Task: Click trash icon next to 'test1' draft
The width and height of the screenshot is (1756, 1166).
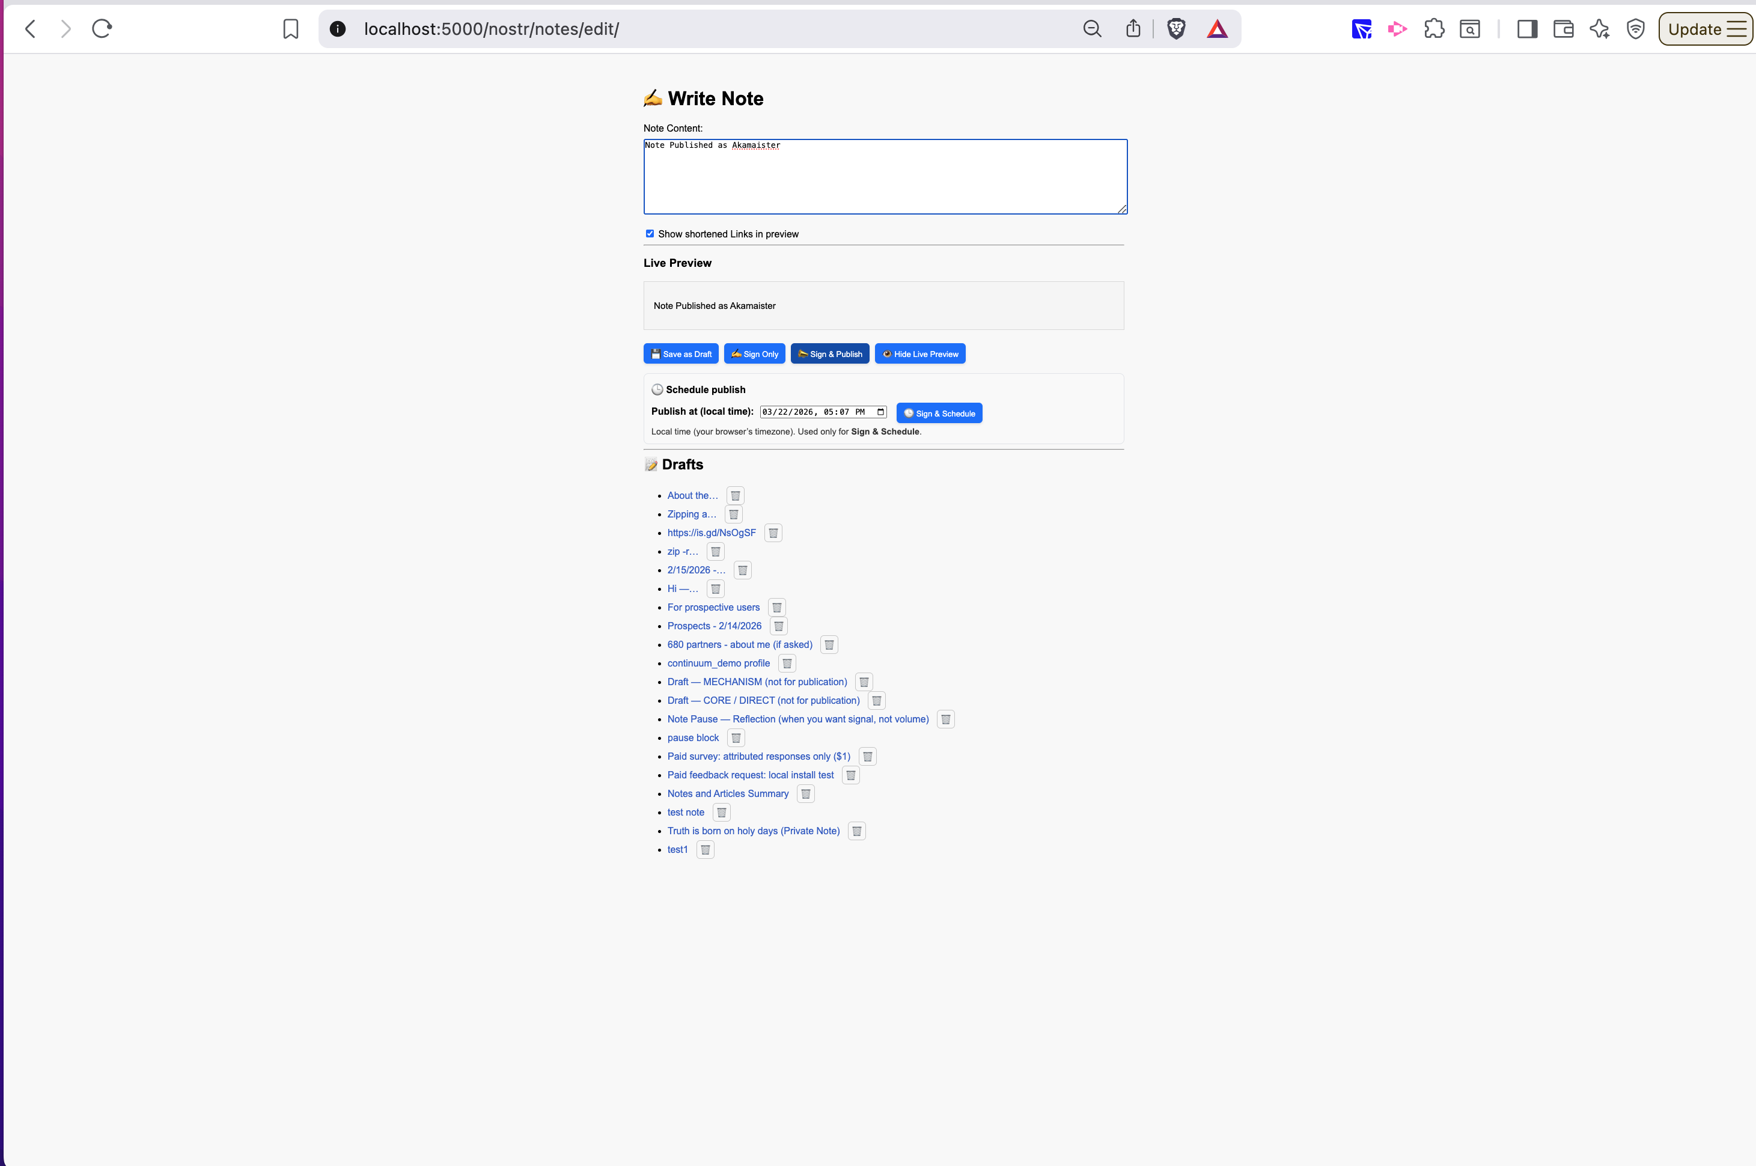Action: coord(705,850)
